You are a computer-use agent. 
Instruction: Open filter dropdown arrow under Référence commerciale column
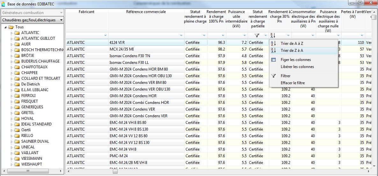click(x=181, y=36)
